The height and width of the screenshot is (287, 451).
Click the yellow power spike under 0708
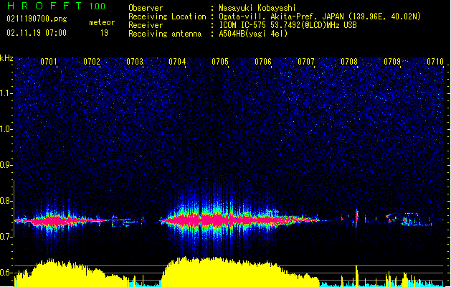click(x=356, y=276)
